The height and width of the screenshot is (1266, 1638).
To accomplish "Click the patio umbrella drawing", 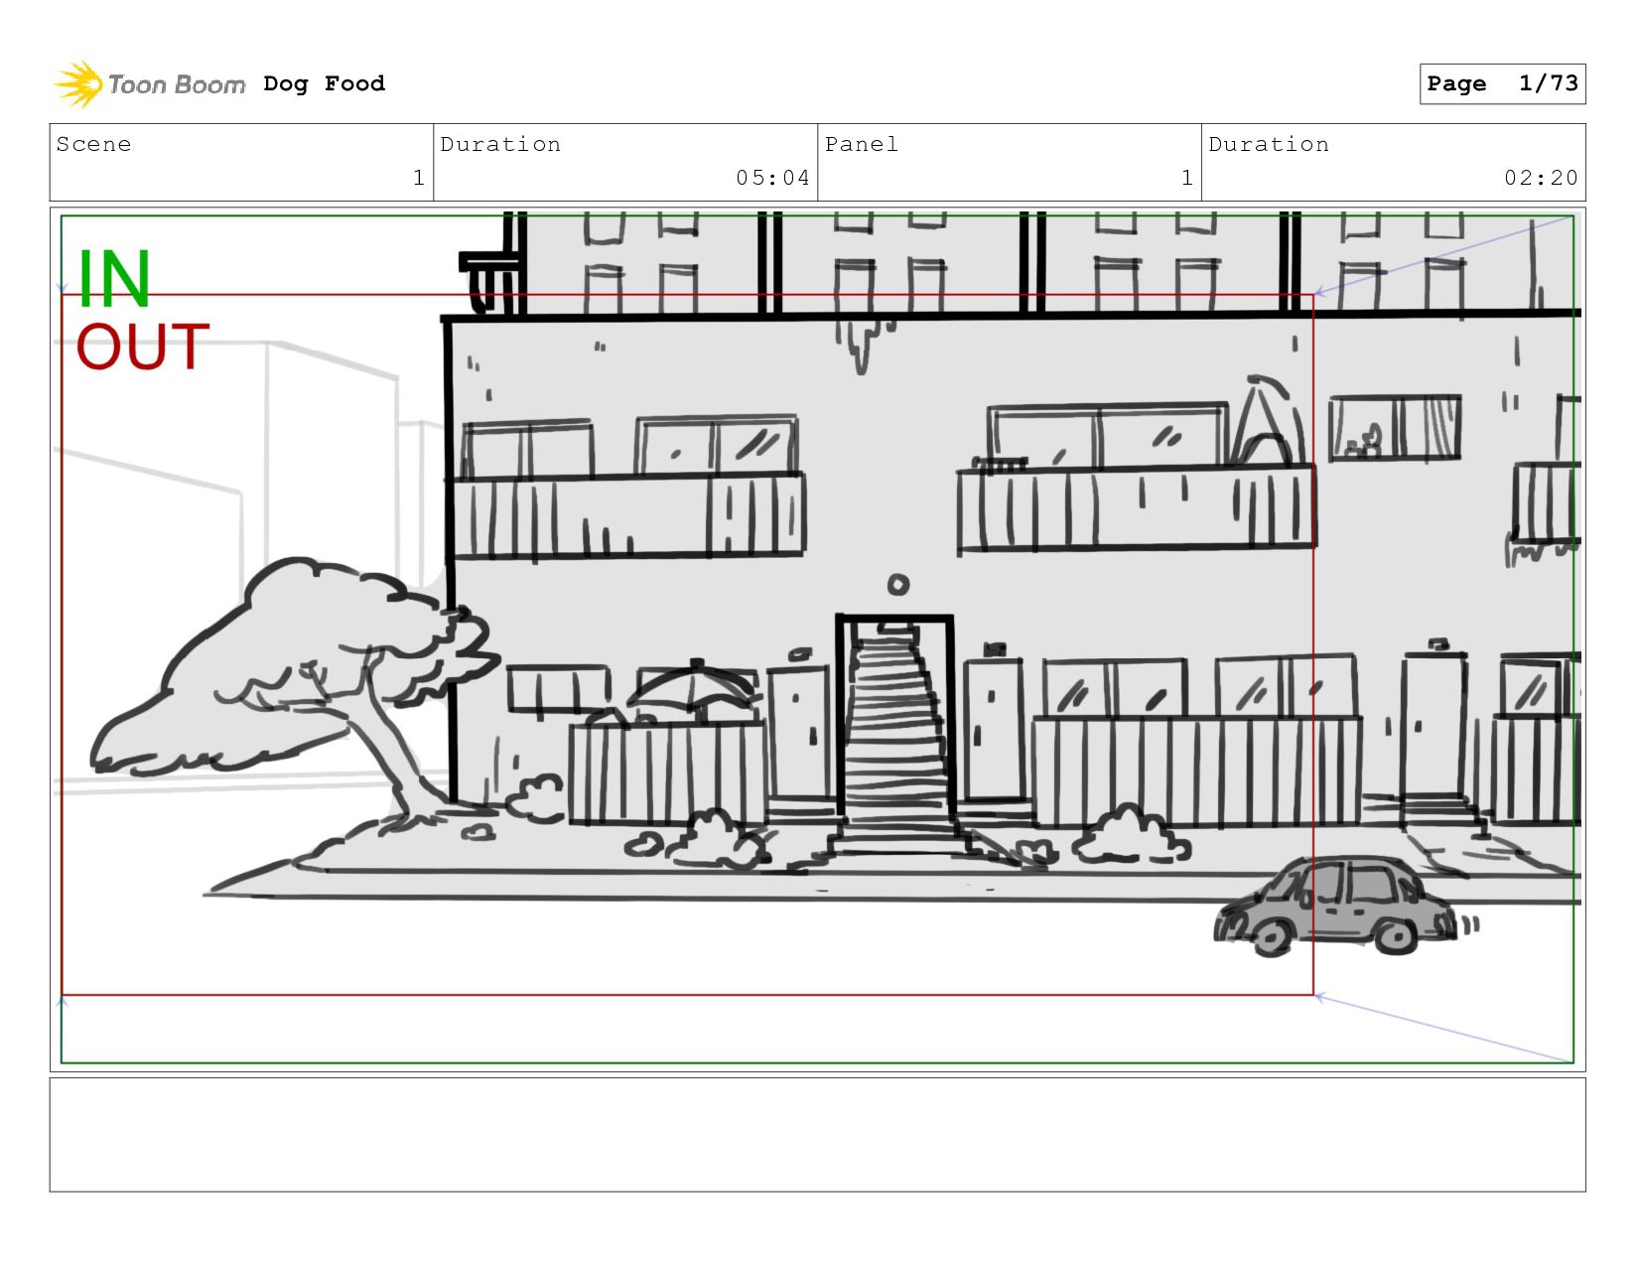I will 696,688.
